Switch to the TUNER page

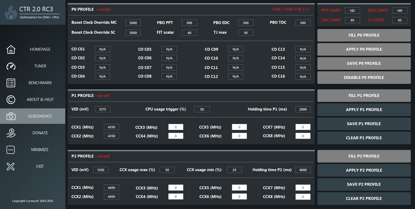click(x=40, y=66)
